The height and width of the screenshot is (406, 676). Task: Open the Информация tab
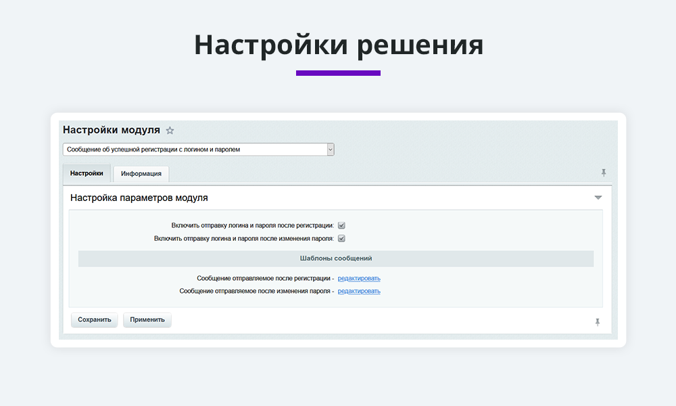point(141,174)
